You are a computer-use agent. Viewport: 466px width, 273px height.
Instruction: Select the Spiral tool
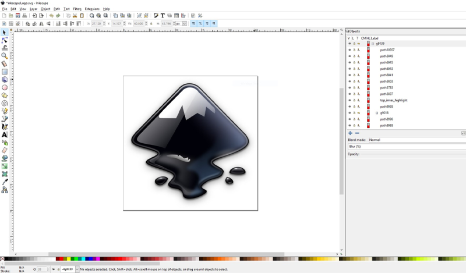click(x=5, y=103)
